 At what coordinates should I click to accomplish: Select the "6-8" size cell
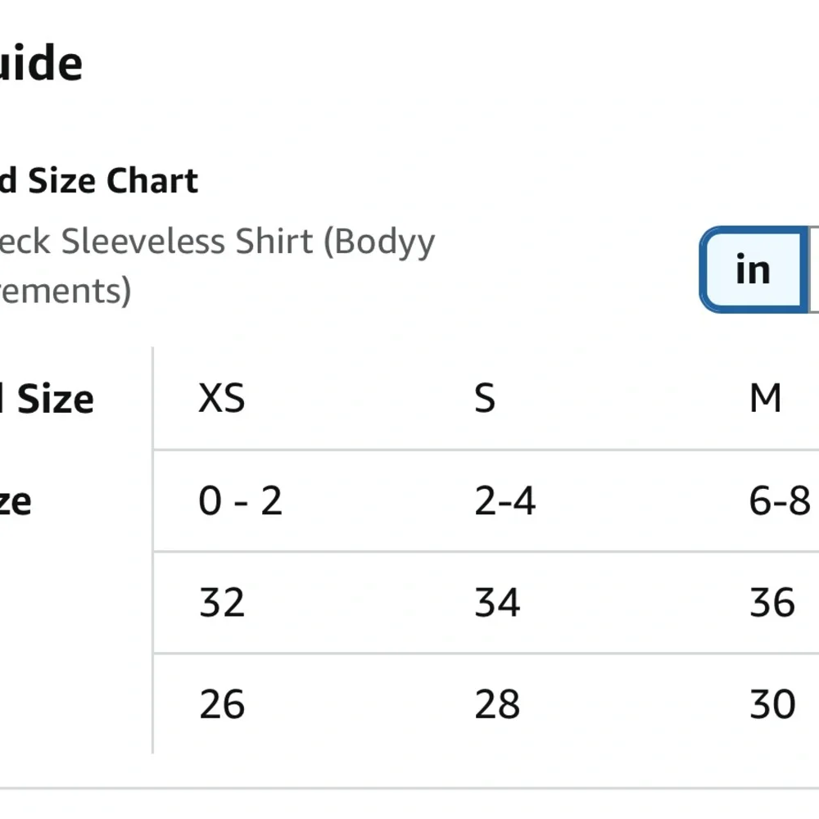(779, 500)
